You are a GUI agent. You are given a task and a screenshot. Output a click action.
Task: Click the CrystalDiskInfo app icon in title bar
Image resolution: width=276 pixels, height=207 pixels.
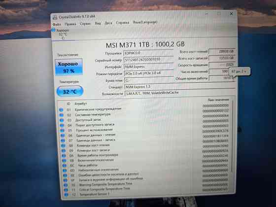[x=55, y=17]
